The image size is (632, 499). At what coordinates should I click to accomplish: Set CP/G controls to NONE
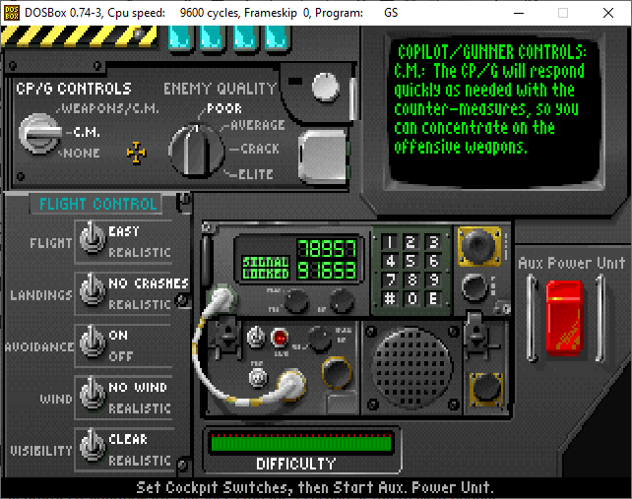pos(82,154)
